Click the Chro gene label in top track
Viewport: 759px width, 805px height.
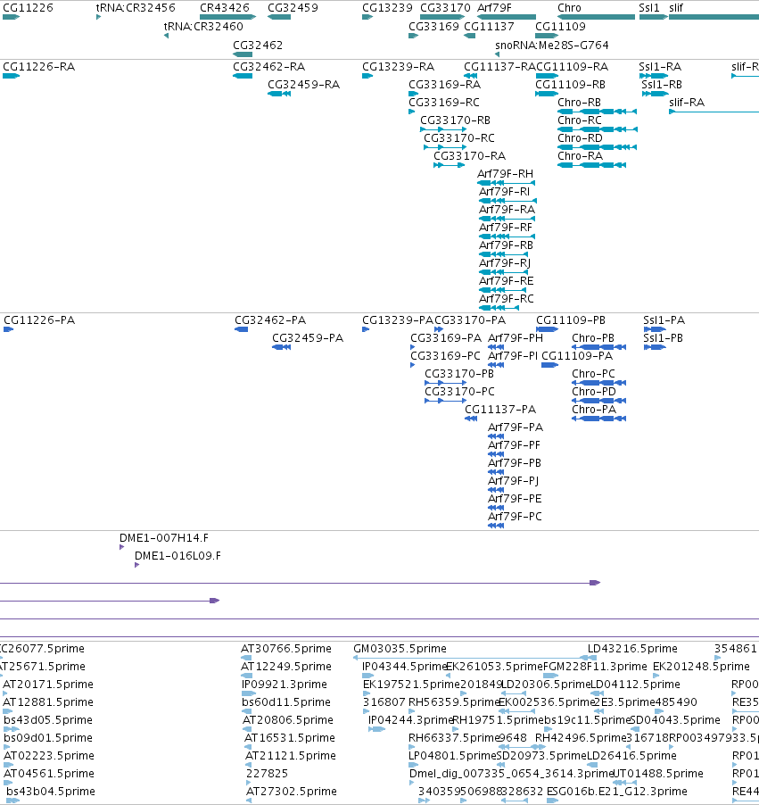pos(569,8)
